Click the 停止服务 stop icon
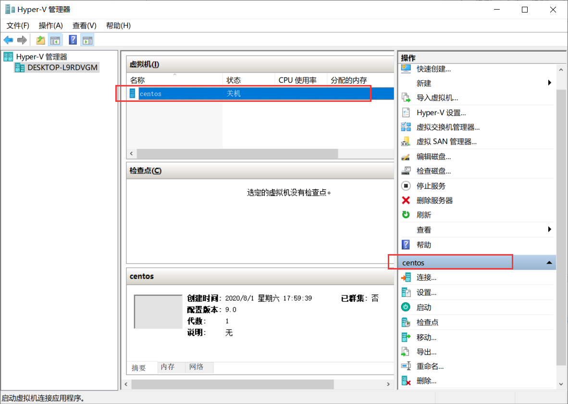The width and height of the screenshot is (568, 404). pos(406,186)
